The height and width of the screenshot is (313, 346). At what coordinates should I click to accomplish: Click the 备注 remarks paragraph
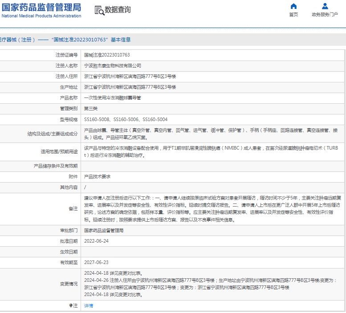coord(212,209)
